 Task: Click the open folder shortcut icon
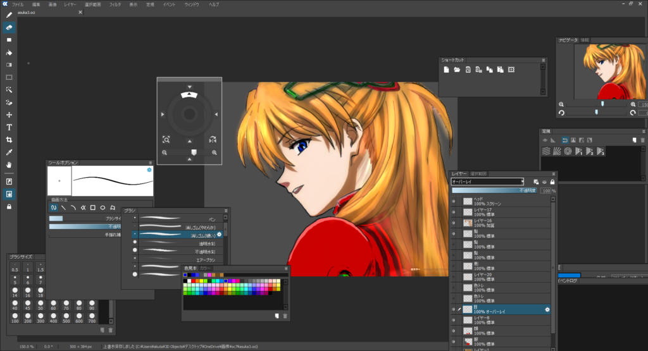456,70
